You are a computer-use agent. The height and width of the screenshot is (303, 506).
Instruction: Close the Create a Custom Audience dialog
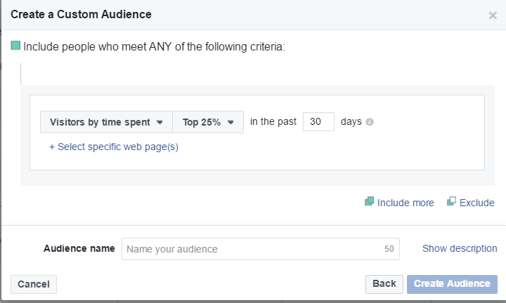pyautogui.click(x=493, y=15)
